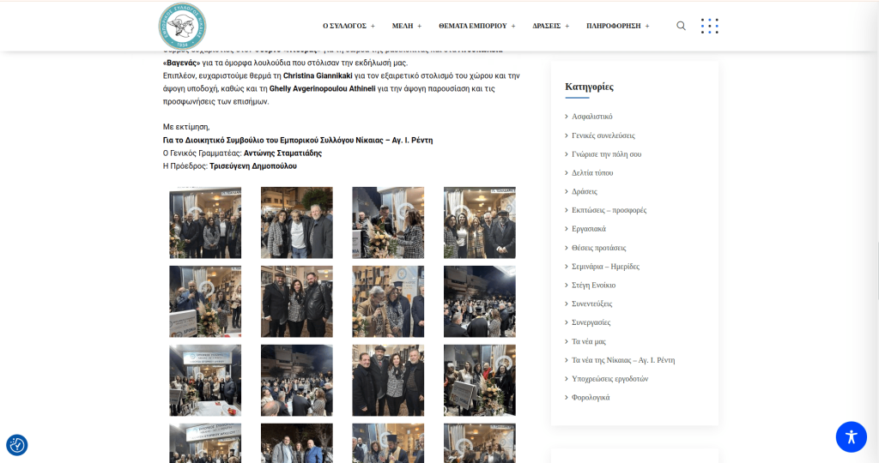
Task: Select the Σεμινάρια – Ημερίδες category
Action: tap(605, 267)
